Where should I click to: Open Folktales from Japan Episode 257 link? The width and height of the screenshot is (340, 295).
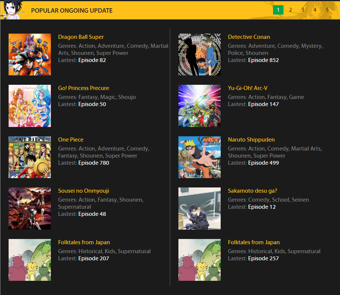pyautogui.click(x=263, y=258)
